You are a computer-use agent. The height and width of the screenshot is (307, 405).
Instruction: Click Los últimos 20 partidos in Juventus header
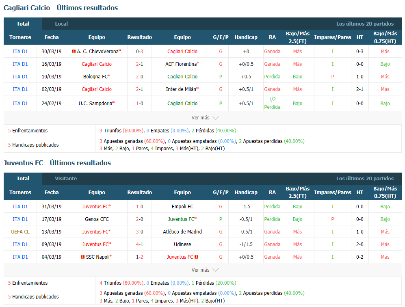tap(365, 179)
